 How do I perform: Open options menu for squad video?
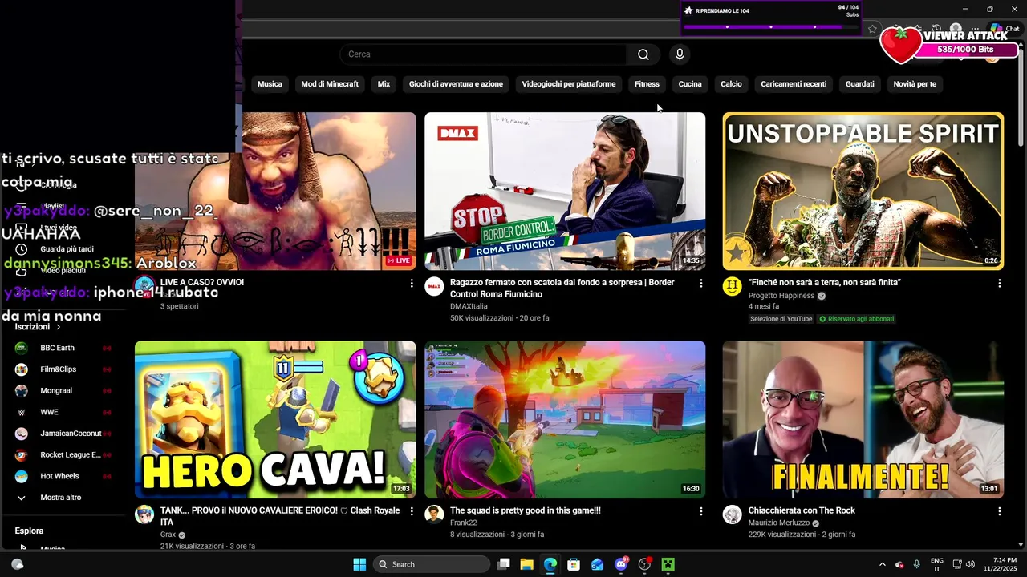701,511
